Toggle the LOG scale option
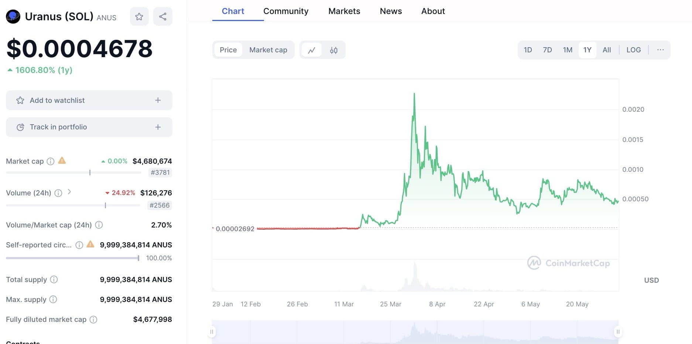The height and width of the screenshot is (344, 692). point(633,50)
